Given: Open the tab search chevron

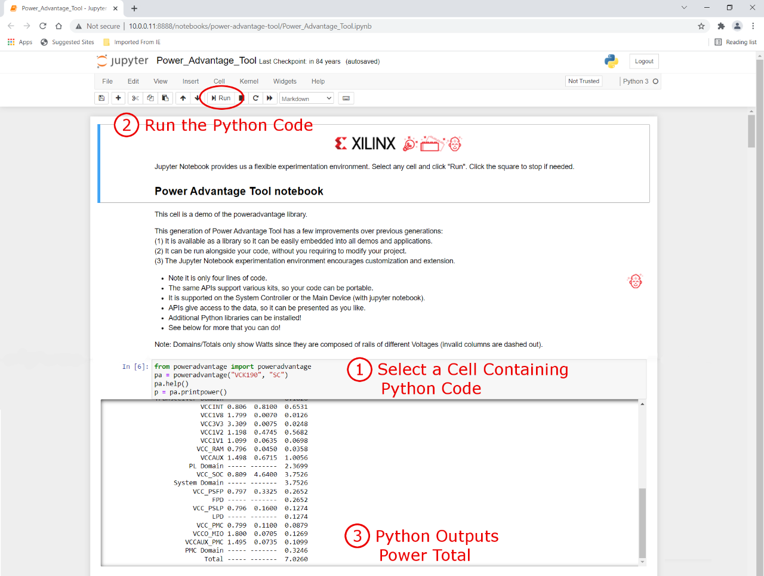Looking at the screenshot, I should point(684,8).
